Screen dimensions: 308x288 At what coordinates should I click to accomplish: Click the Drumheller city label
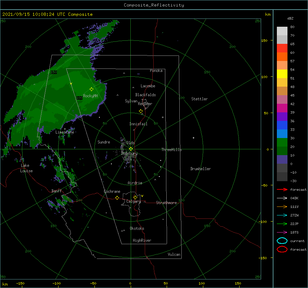point(201,169)
